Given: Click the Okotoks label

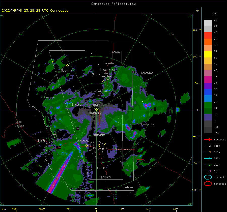Looking at the screenshot, I should [x=101, y=168].
